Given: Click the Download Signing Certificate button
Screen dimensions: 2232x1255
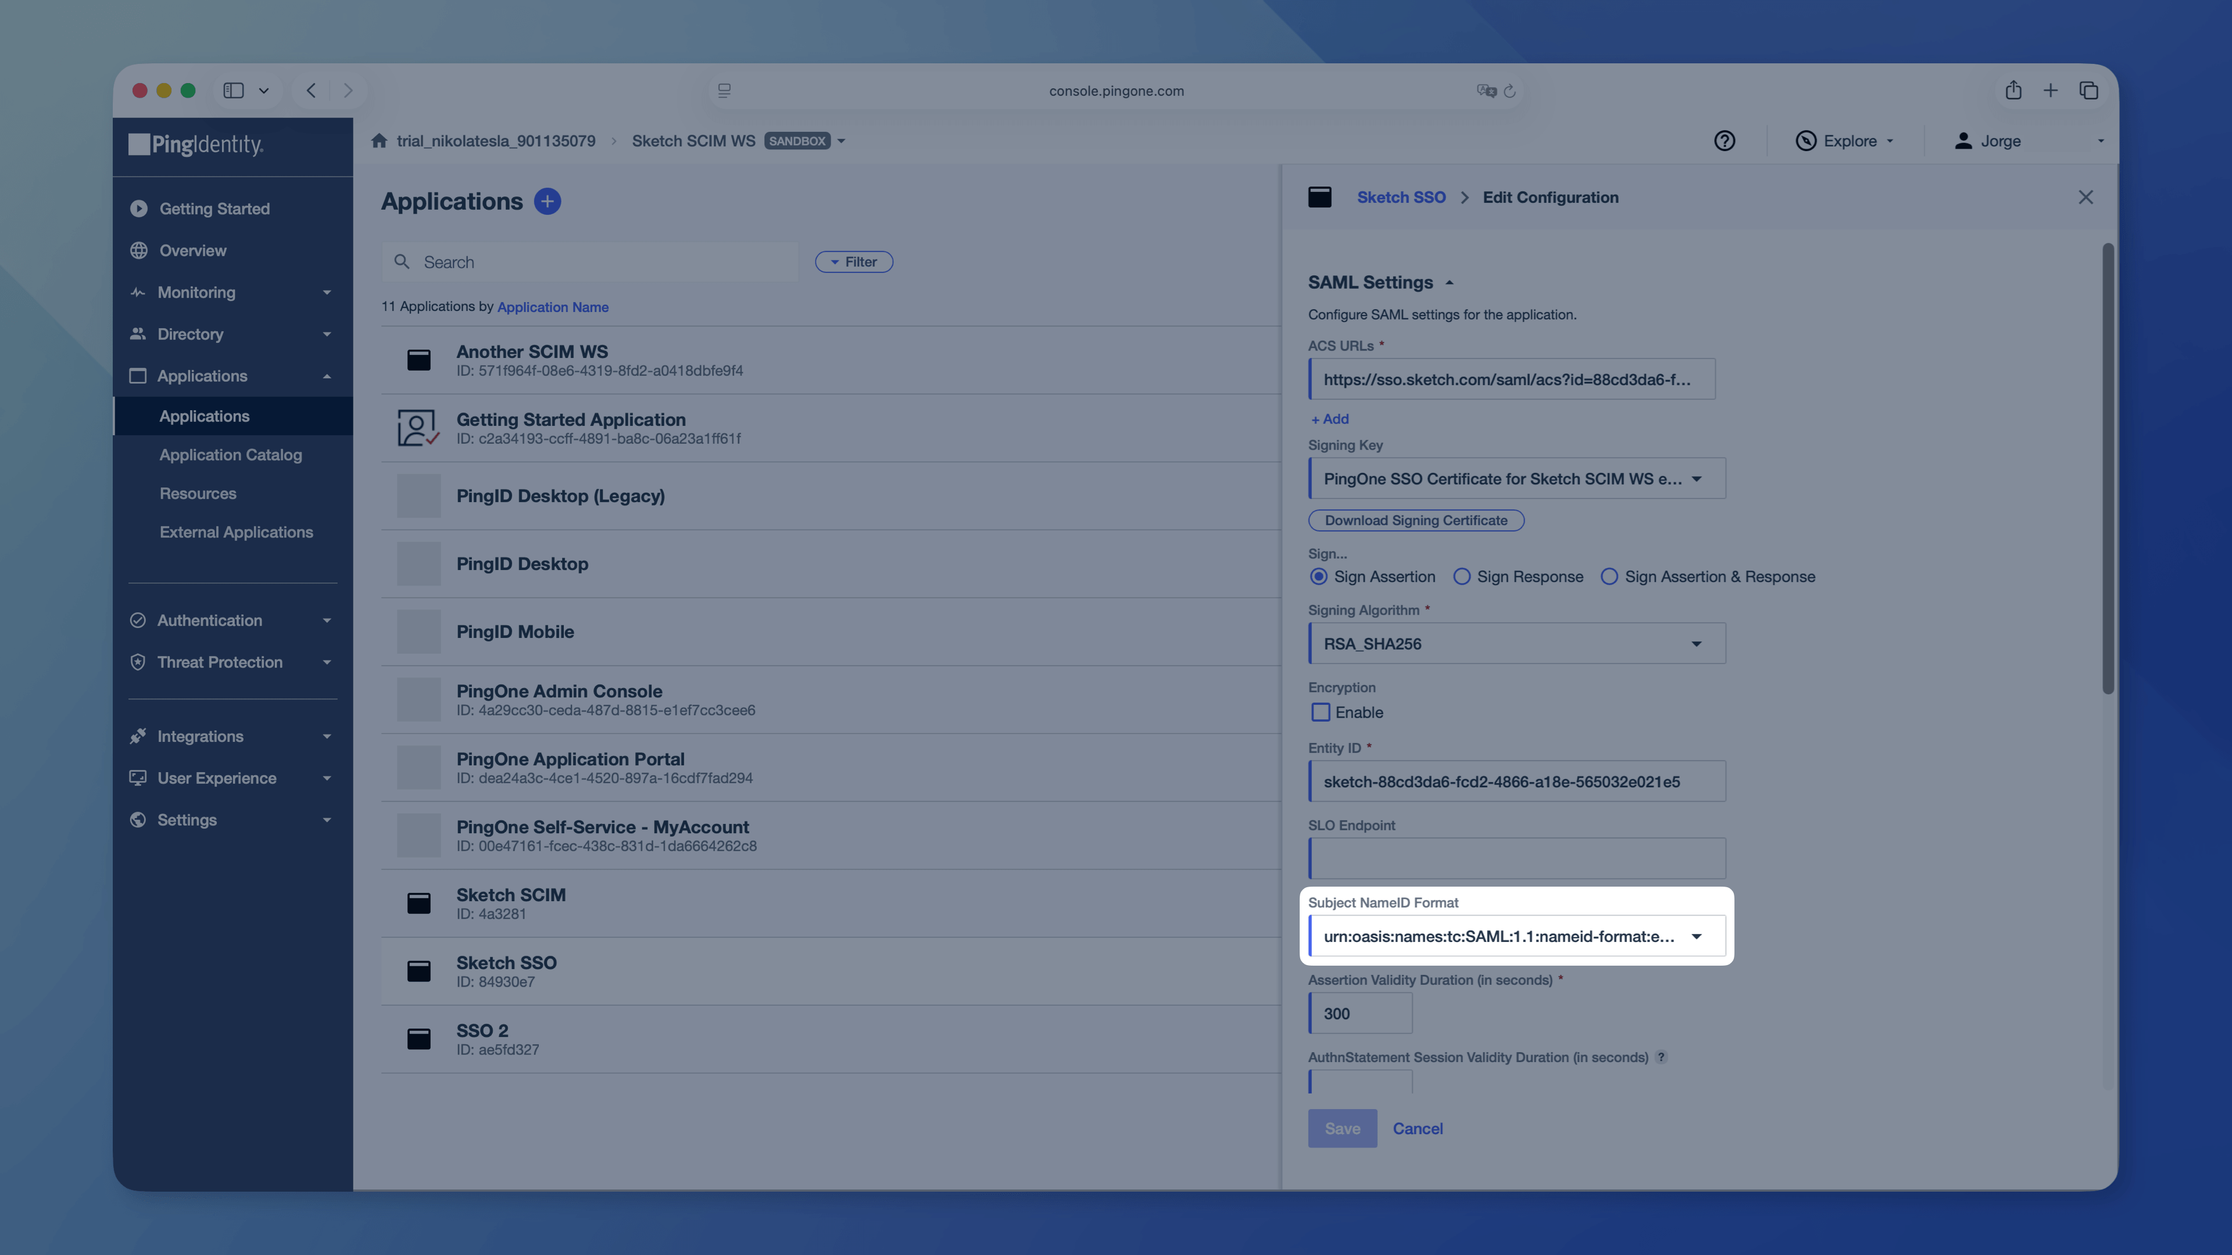Looking at the screenshot, I should (1416, 519).
